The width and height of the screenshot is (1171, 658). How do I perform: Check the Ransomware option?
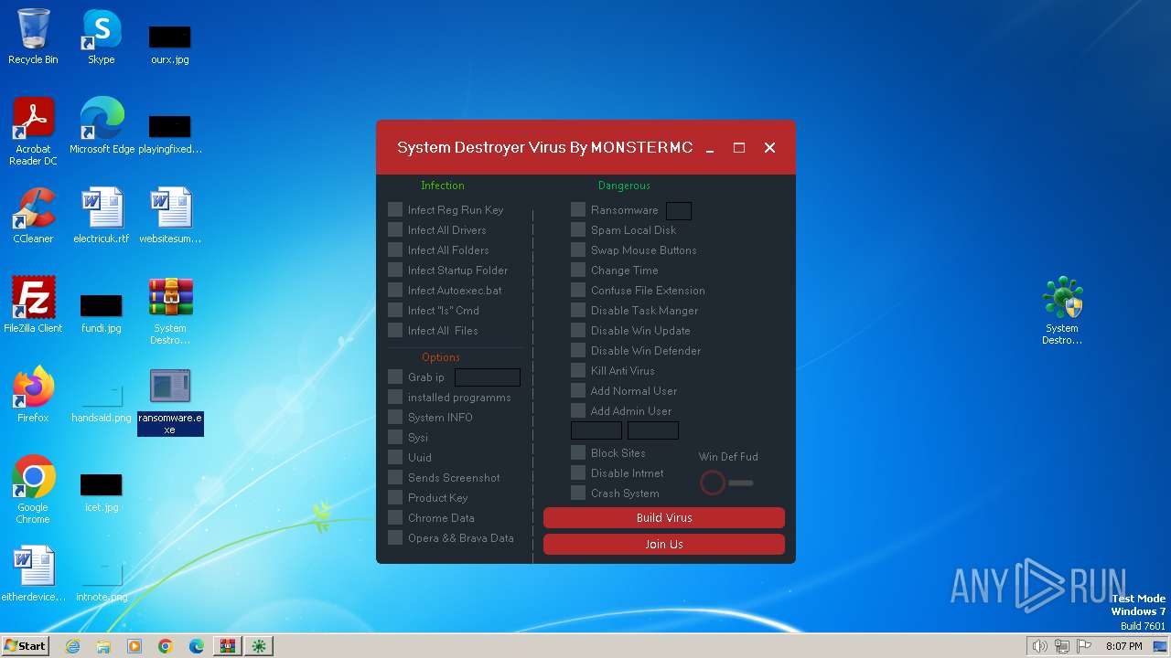[x=578, y=209]
